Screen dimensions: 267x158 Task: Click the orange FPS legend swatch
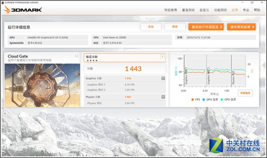pyautogui.click(x=193, y=99)
